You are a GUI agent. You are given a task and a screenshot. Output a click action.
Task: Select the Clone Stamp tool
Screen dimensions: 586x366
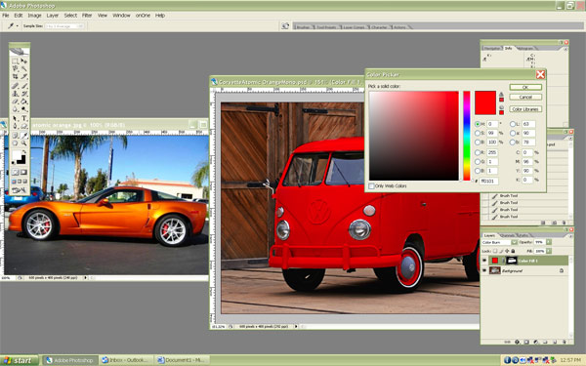(x=15, y=94)
